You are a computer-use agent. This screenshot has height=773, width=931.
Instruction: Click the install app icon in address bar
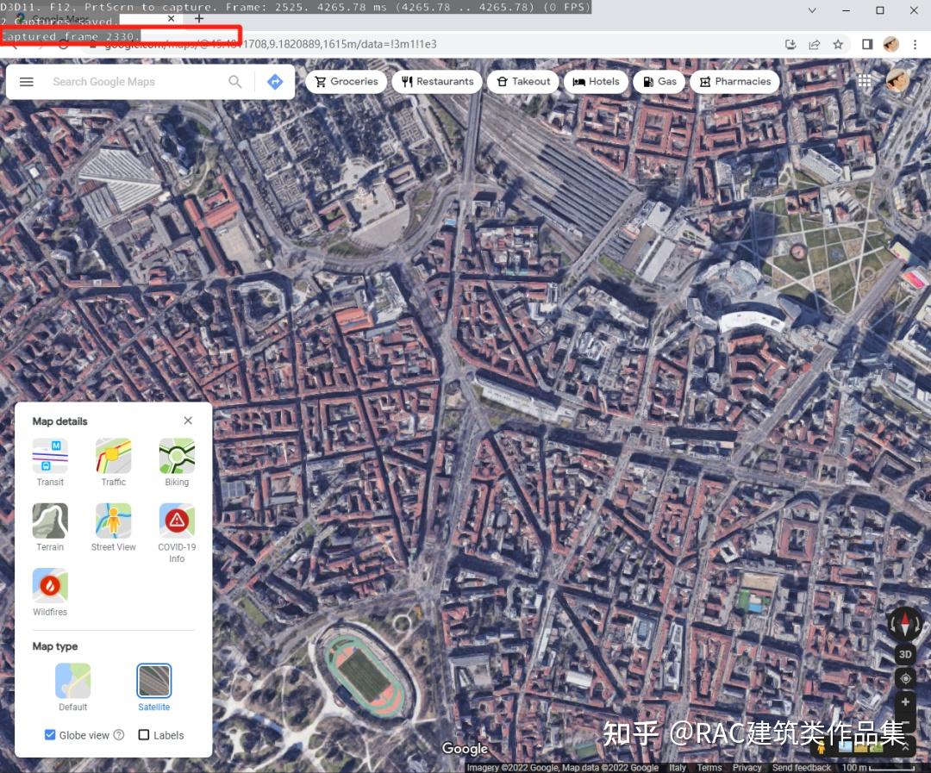click(x=790, y=45)
